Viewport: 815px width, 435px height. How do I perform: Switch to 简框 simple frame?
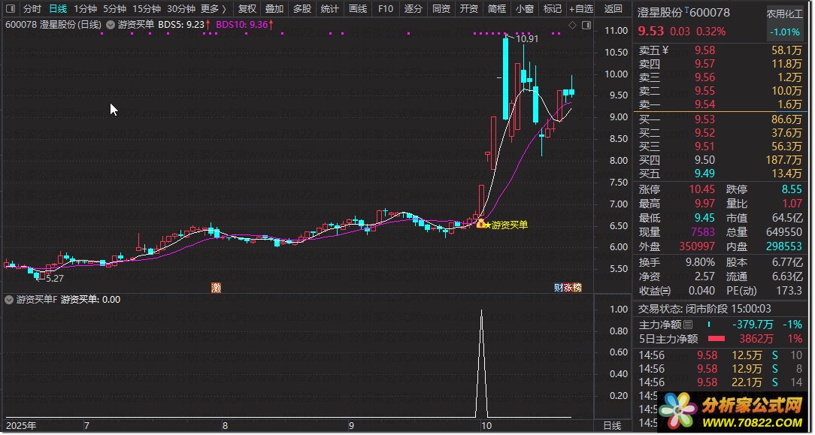497,9
